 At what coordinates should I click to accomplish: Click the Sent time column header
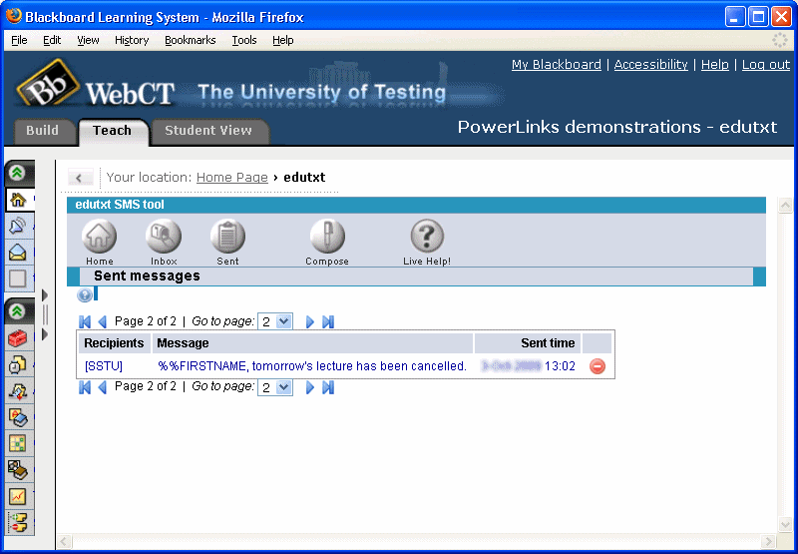point(528,343)
